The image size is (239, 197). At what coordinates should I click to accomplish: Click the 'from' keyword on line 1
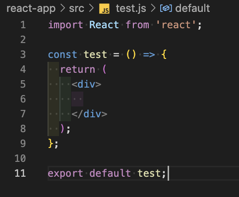(x=137, y=25)
